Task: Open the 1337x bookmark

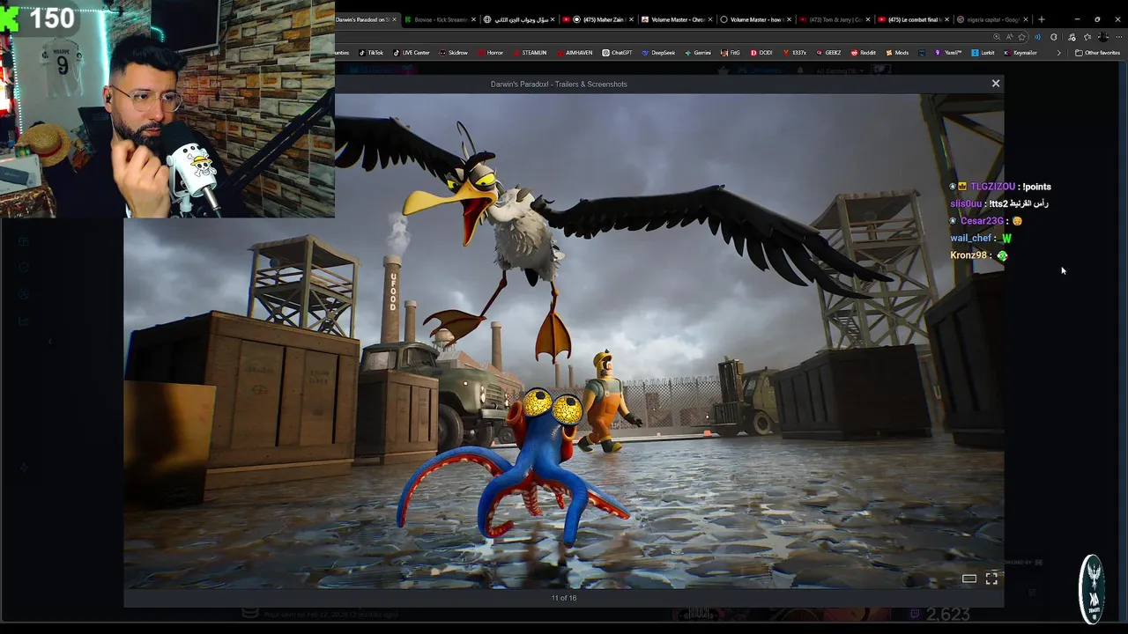Action: point(795,53)
